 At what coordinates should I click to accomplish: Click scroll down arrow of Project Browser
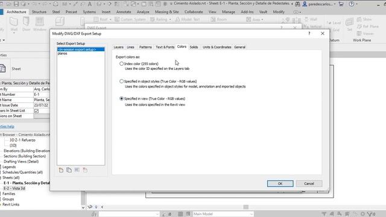coord(83,207)
